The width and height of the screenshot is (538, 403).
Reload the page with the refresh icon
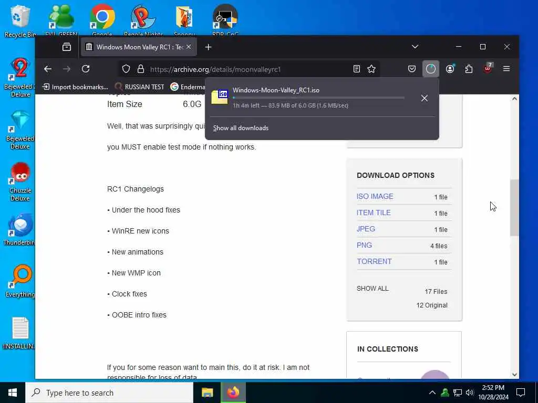click(x=86, y=69)
